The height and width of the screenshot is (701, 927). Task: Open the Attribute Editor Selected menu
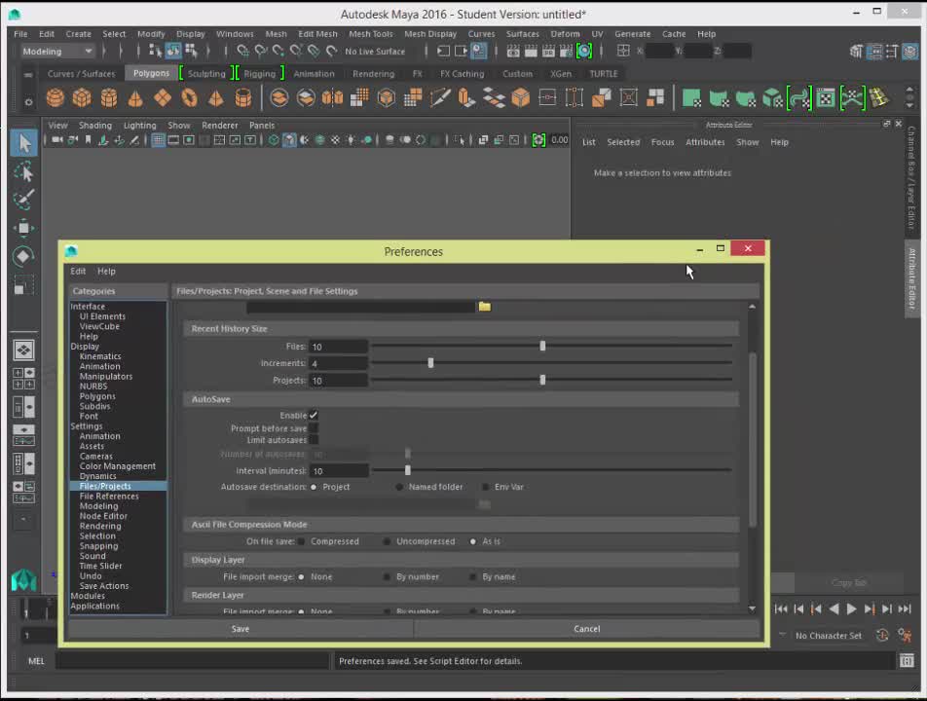[623, 142]
